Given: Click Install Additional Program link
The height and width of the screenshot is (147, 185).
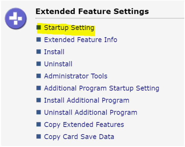Looking at the screenshot, I should 86,100.
